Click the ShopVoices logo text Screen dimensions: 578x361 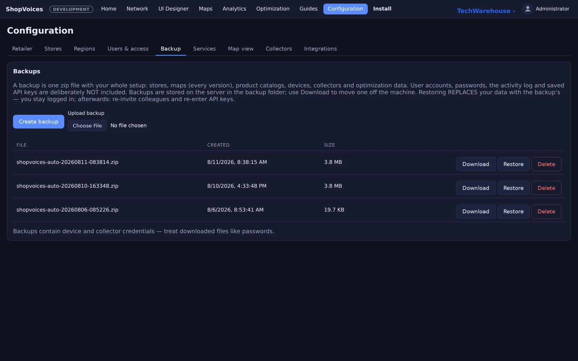tap(24, 9)
